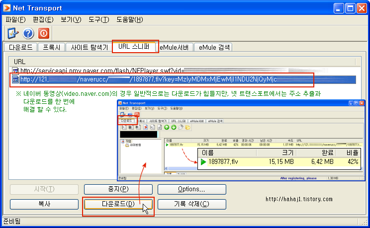Switch to the 사이트 탐색기 tab in main window
Image resolution: width=370 pixels, height=228 pixels.
coord(89,47)
